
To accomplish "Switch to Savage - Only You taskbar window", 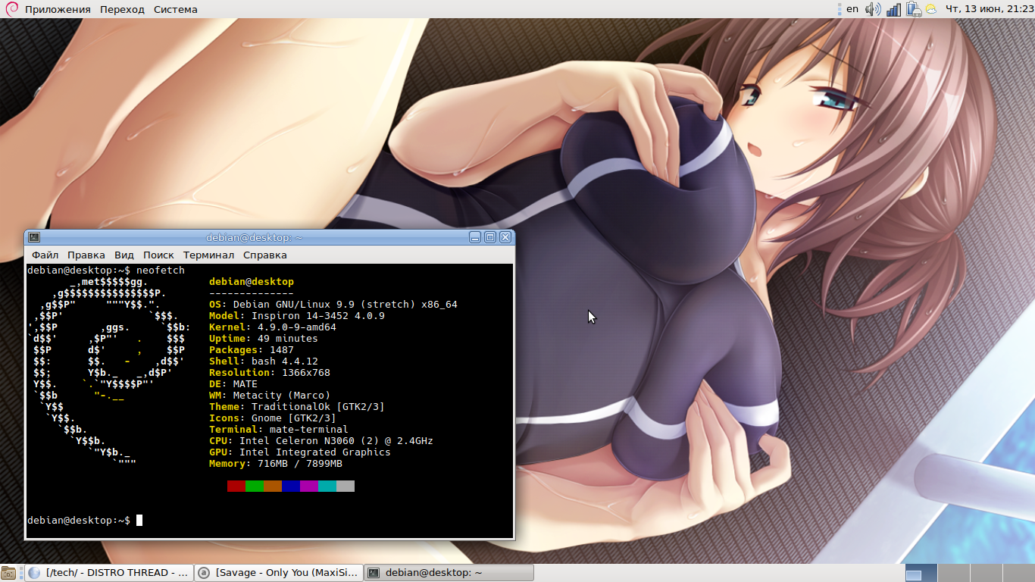I will [279, 573].
